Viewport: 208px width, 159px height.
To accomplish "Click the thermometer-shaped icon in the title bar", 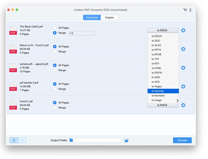I will point(190,10).
